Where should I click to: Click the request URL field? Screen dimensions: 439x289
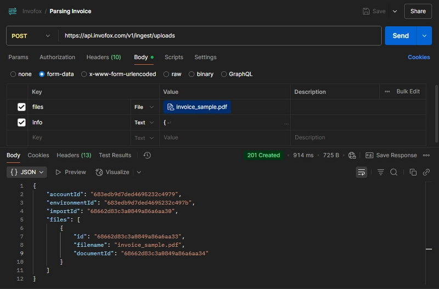pos(220,36)
